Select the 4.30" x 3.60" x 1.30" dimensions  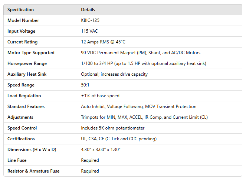[x=101, y=150]
